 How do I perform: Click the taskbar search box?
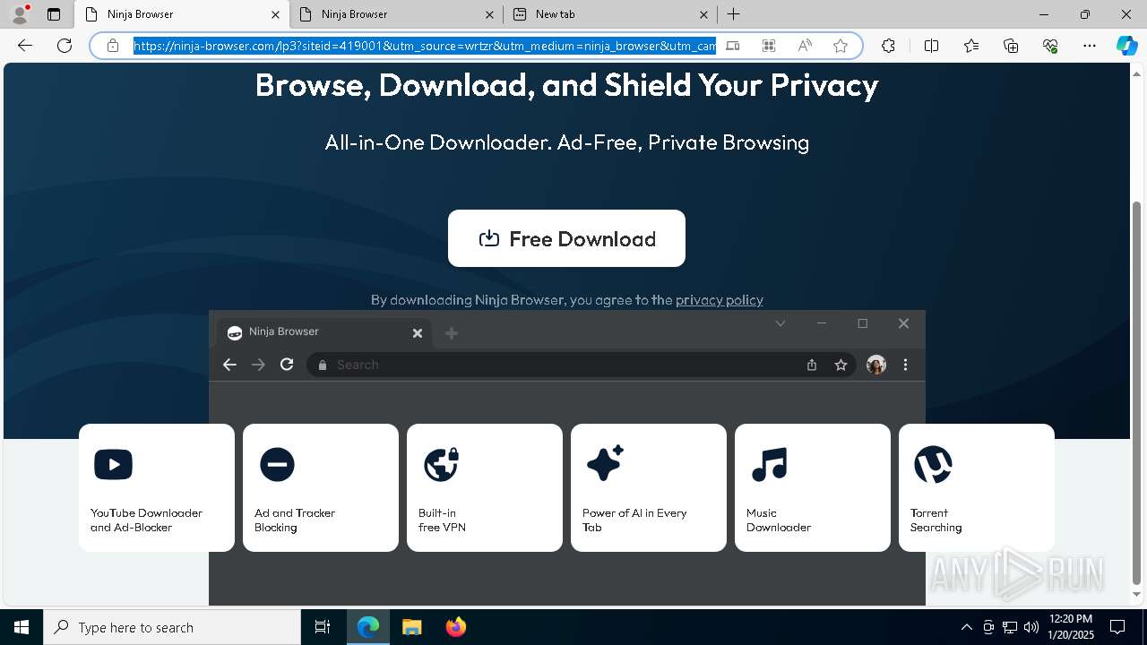(172, 627)
